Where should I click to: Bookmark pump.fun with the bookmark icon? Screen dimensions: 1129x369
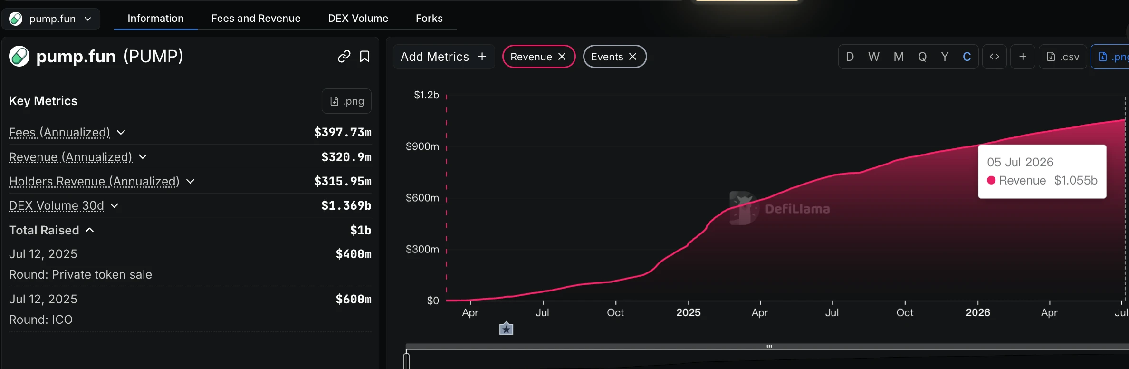(364, 57)
